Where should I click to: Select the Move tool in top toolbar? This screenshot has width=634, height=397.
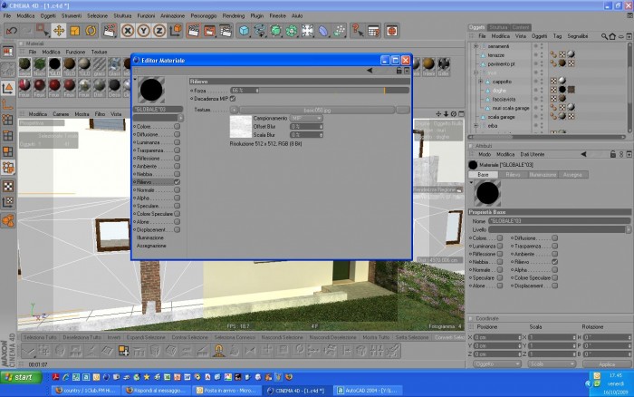point(59,31)
